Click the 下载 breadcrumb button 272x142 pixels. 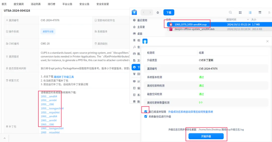(169, 13)
